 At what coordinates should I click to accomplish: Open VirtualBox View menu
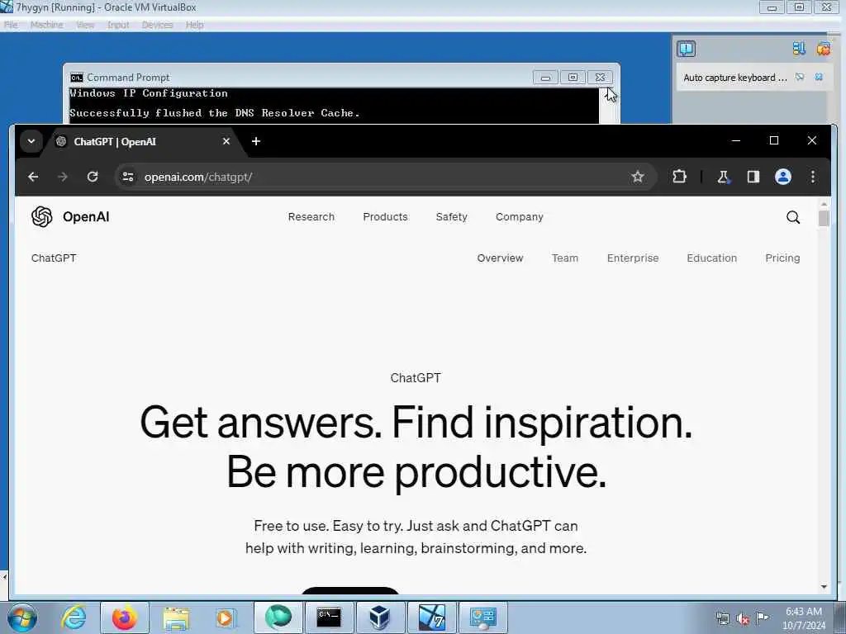85,25
